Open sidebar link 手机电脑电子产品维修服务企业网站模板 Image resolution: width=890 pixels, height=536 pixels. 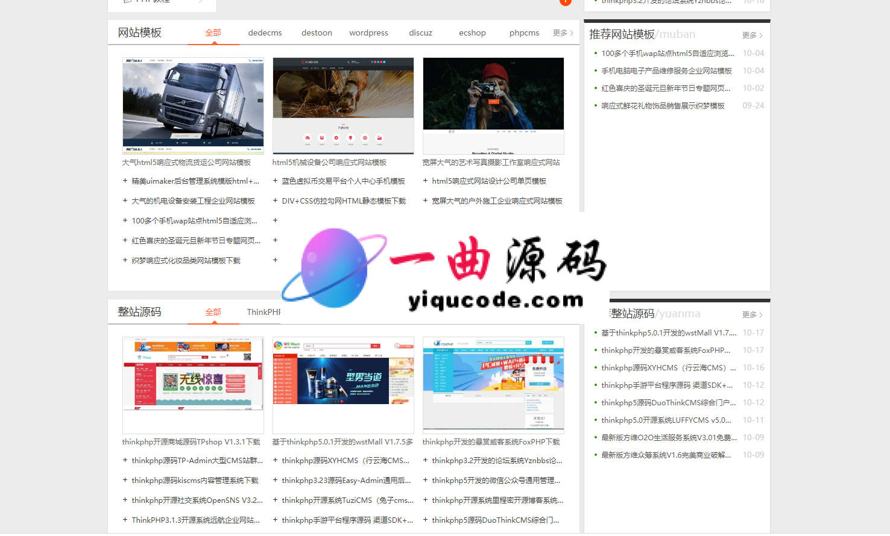(x=666, y=70)
